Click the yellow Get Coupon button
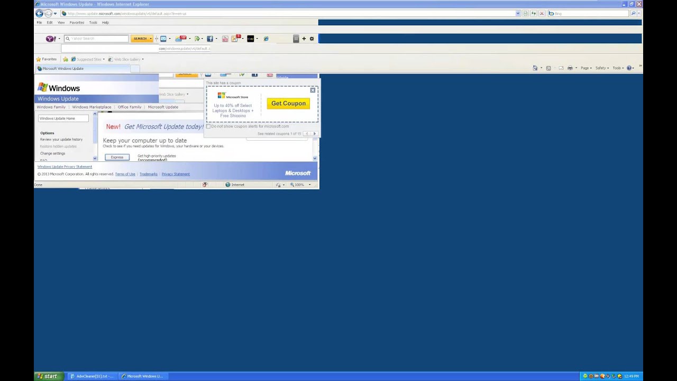This screenshot has height=381, width=677. point(288,103)
